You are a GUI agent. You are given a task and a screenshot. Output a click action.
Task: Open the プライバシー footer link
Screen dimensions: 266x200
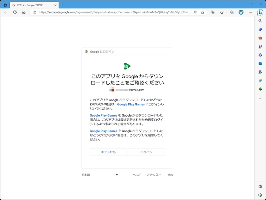[154, 175]
